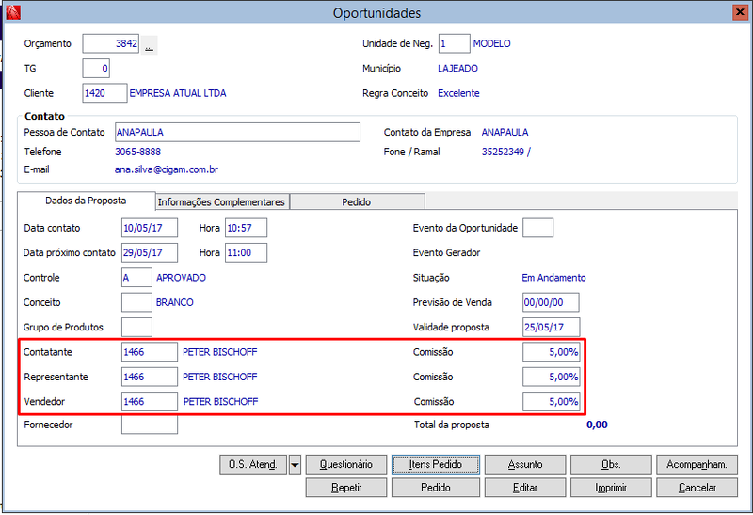Click the Assunto button
The width and height of the screenshot is (753, 515).
coord(525,464)
